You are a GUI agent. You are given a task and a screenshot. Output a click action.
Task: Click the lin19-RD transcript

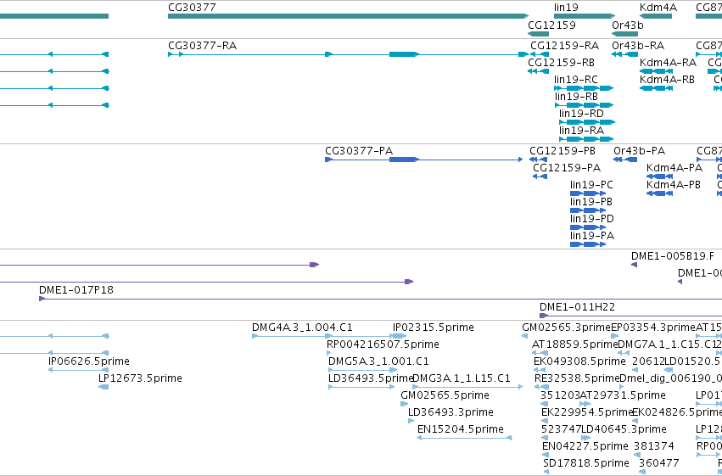[x=587, y=122]
